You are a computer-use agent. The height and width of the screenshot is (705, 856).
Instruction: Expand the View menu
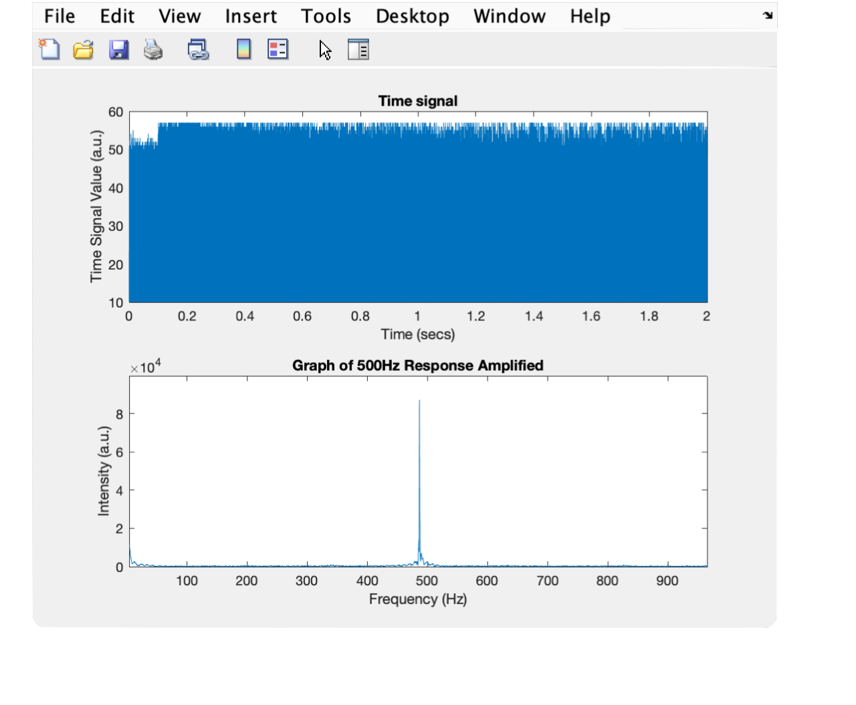[179, 16]
